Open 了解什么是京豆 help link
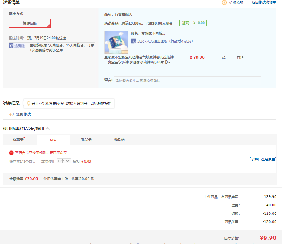Image resolution: width=283 pixels, height=244 pixels. [x=263, y=159]
